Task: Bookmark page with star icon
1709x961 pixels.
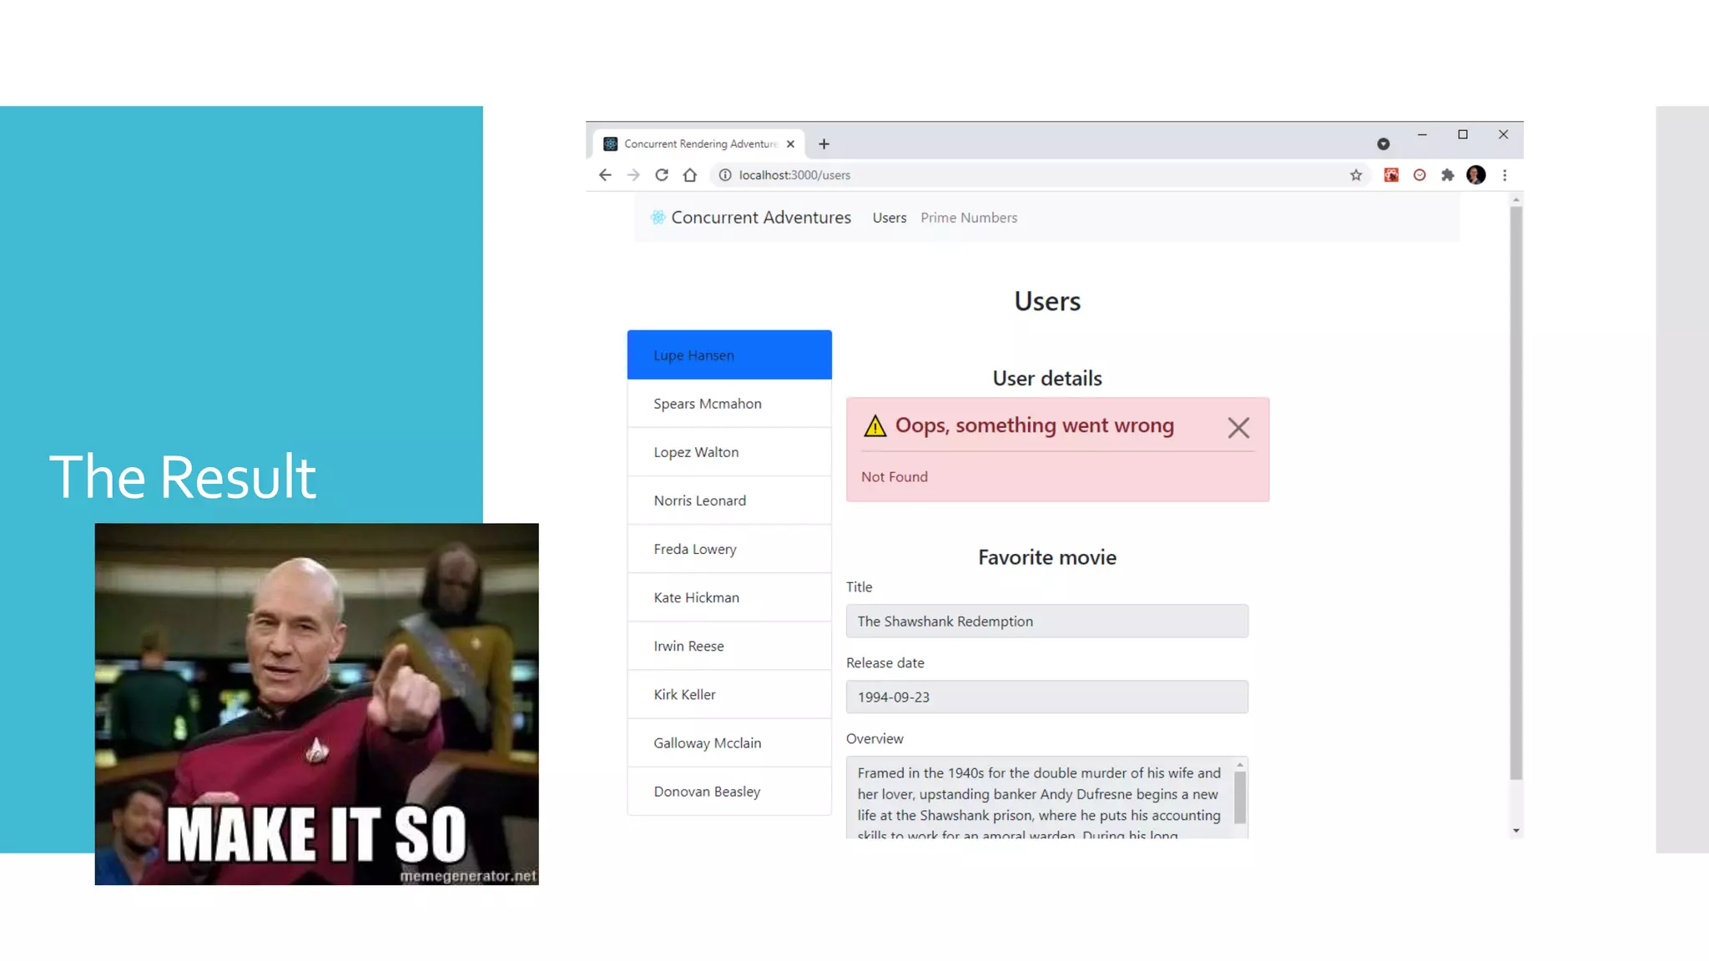Action: pyautogui.click(x=1356, y=175)
